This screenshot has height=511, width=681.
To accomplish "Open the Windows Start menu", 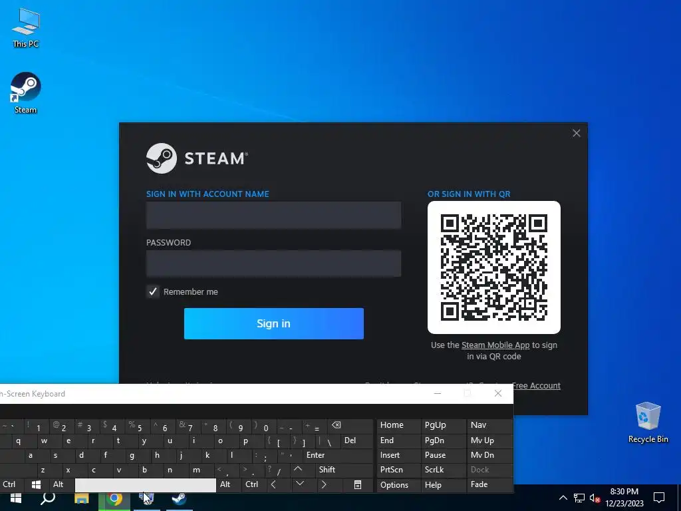I will coord(16,499).
